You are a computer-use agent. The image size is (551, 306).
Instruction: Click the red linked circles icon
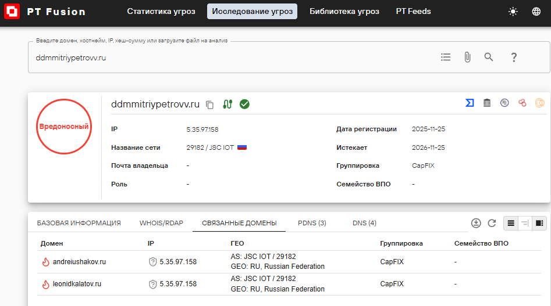click(x=522, y=103)
